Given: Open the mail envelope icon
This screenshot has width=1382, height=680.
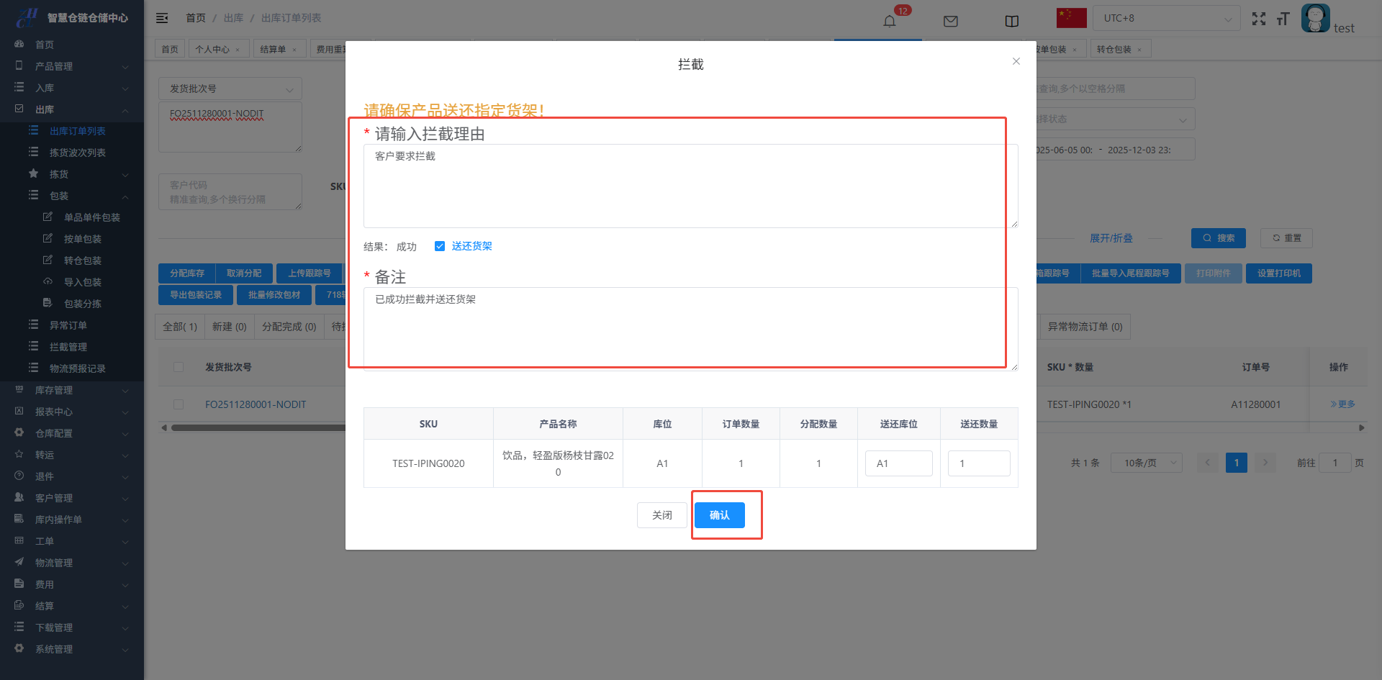Looking at the screenshot, I should click(x=950, y=21).
